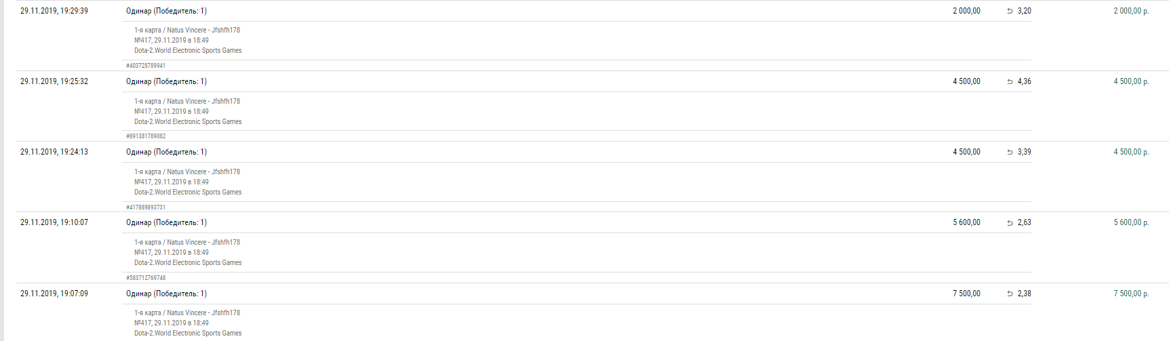Select bet ID #417889893731
This screenshot has height=341, width=1169.
click(146, 207)
